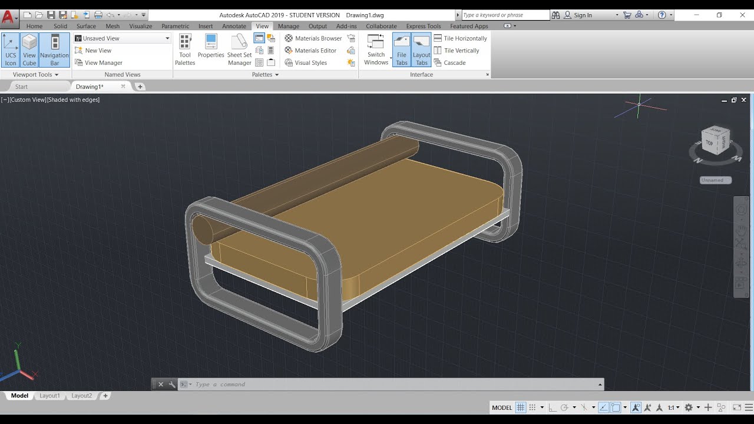Open the Materials Browser

(x=313, y=38)
